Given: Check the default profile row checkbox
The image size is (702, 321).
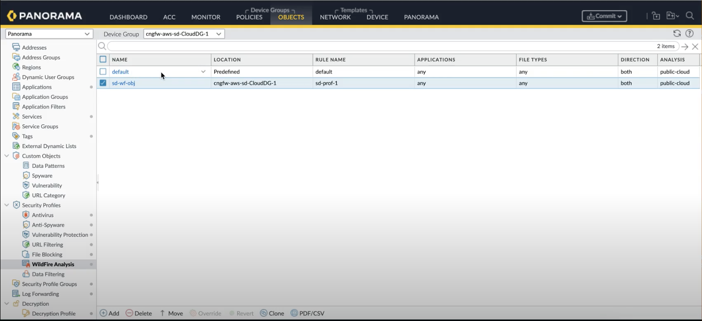Looking at the screenshot, I should click(x=103, y=72).
